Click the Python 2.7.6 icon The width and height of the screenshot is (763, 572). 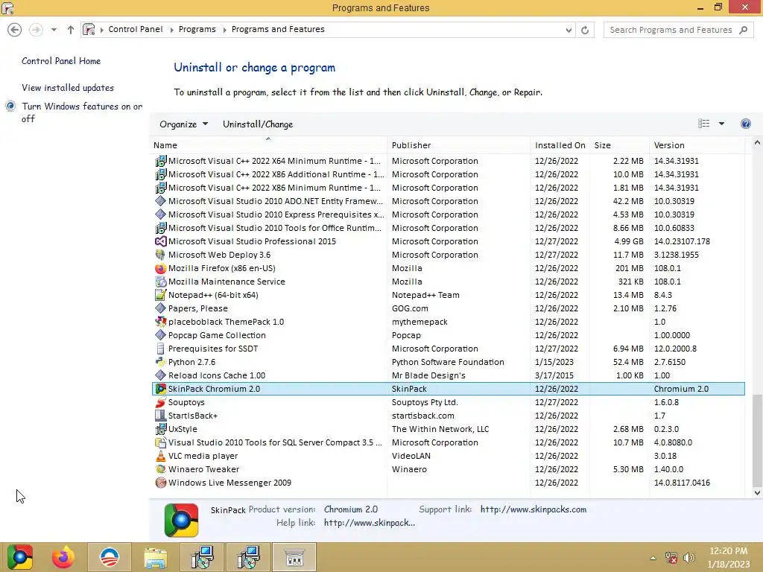coord(161,363)
